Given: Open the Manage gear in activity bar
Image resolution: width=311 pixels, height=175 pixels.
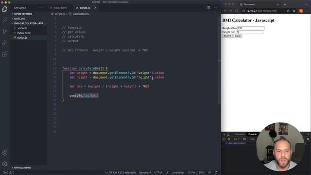Looking at the screenshot, I should point(5,164).
